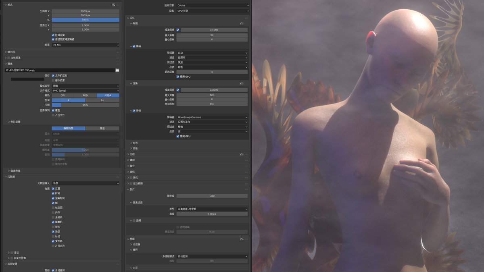Set color depth to 8
The image size is (484, 272).
tap(69, 100)
